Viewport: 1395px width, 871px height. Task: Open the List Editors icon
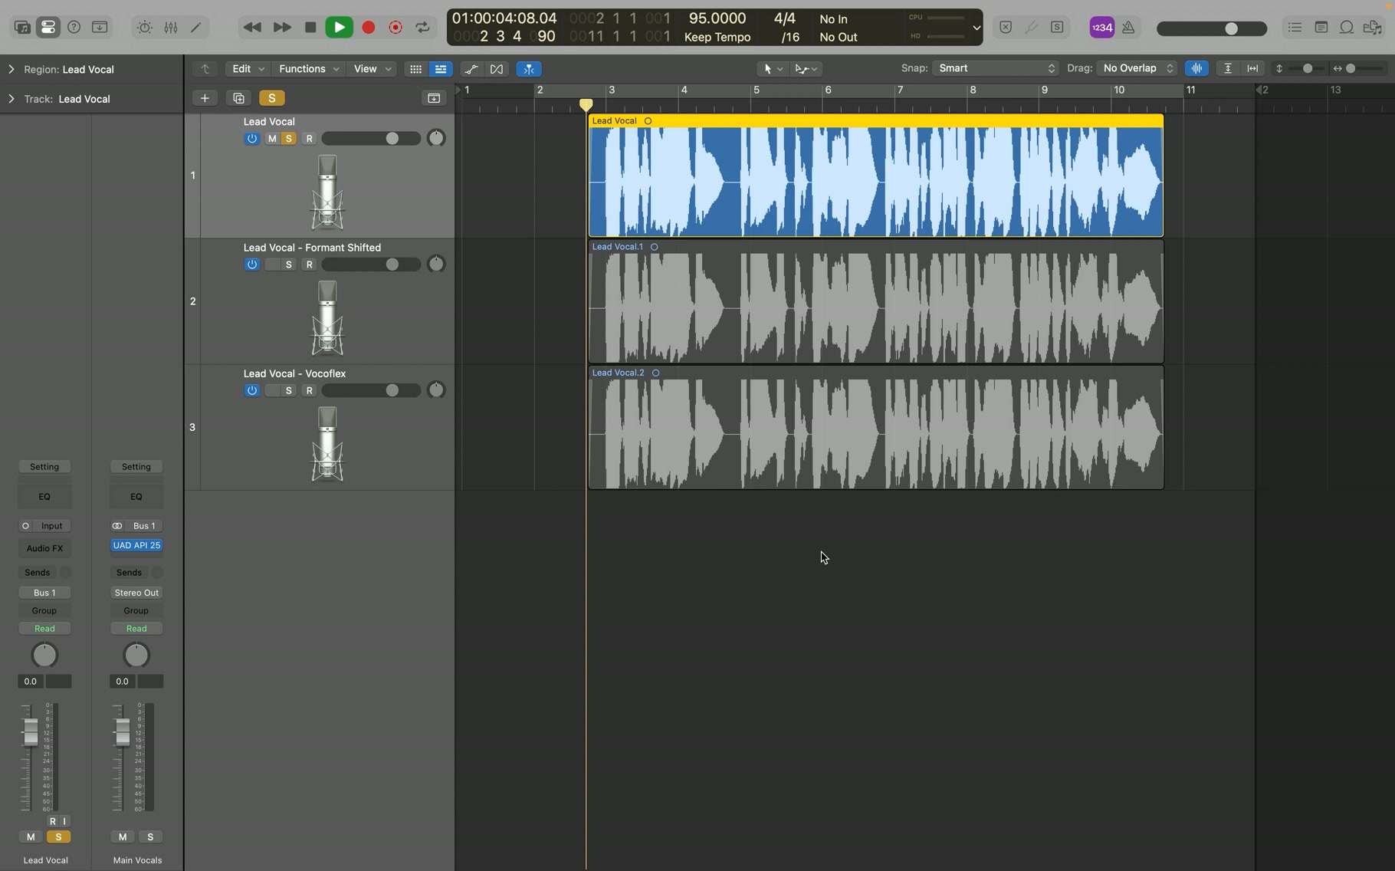tap(1295, 28)
